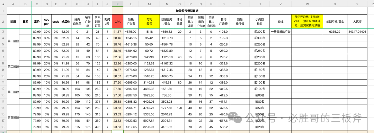Click the 折后价 header cell
This screenshot has height=133, width=374.
[x=66, y=22]
